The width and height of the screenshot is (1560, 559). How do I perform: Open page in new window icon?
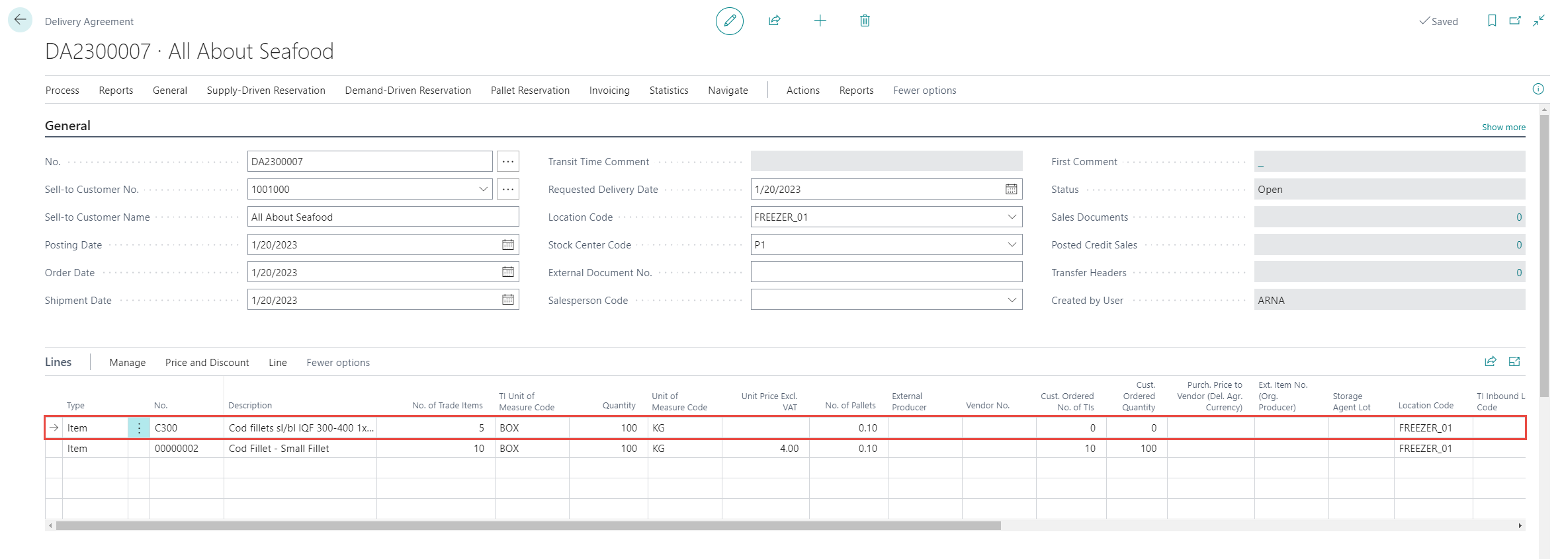1515,21
